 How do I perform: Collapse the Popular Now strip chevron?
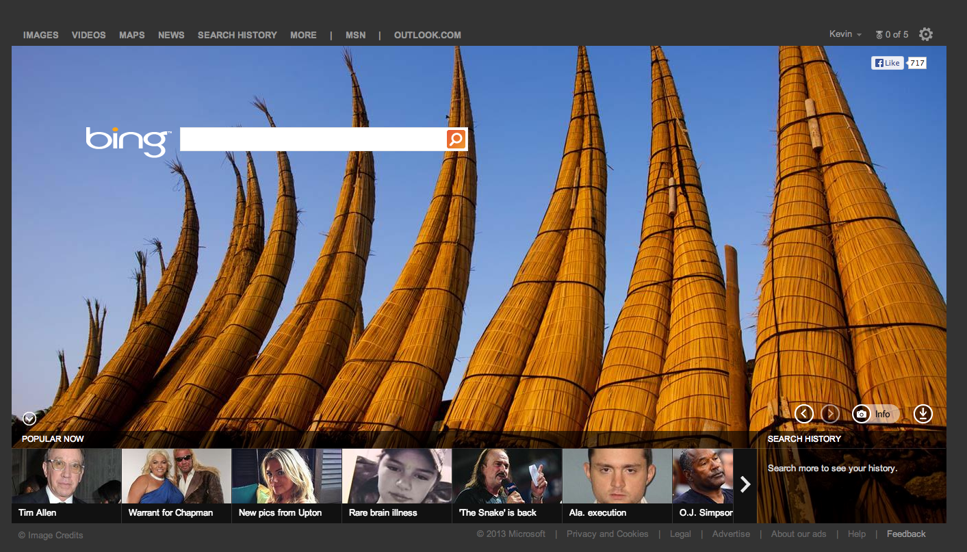29,418
